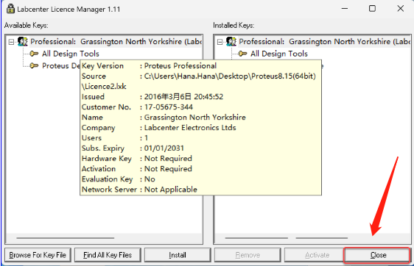
Task: Click the Installed Keys right scrollbar segment
Action: tap(322, 238)
